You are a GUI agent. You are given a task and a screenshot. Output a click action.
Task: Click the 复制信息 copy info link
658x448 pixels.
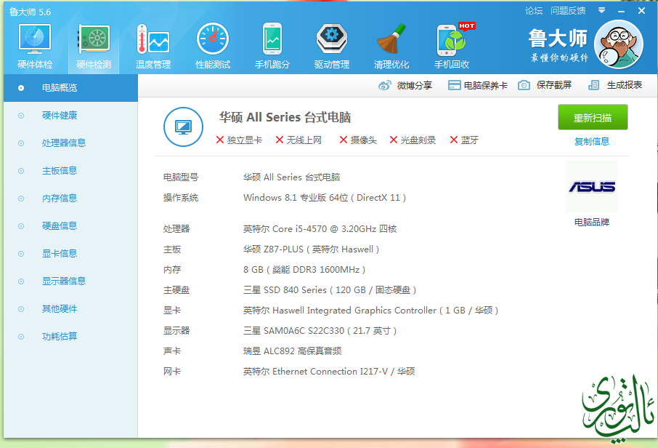click(592, 142)
